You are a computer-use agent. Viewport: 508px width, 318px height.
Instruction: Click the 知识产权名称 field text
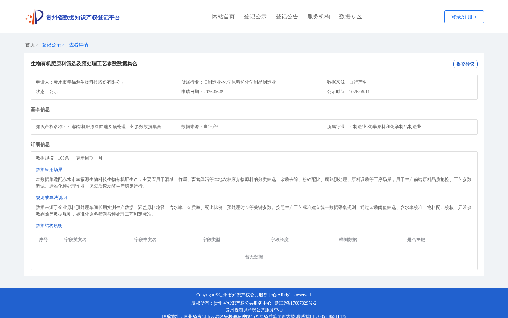pyautogui.click(x=98, y=127)
